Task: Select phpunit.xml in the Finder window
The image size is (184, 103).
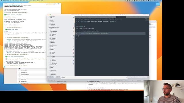Action: pyautogui.click(x=24, y=79)
